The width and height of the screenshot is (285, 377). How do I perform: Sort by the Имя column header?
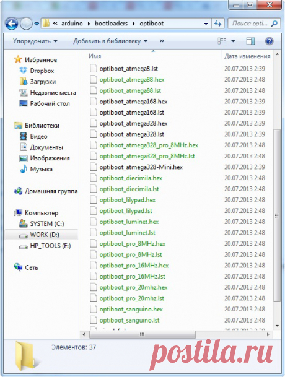95,56
